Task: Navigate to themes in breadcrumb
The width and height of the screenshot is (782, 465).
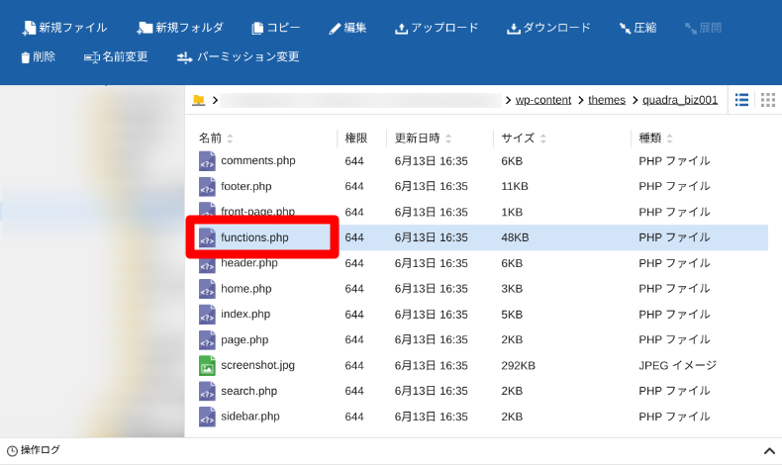Action: point(607,100)
